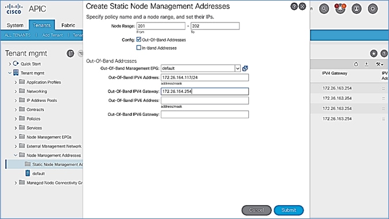Image resolution: width=389 pixels, height=219 pixels.
Task: Click Add Tenant in submenu bar
Action: [53, 35]
